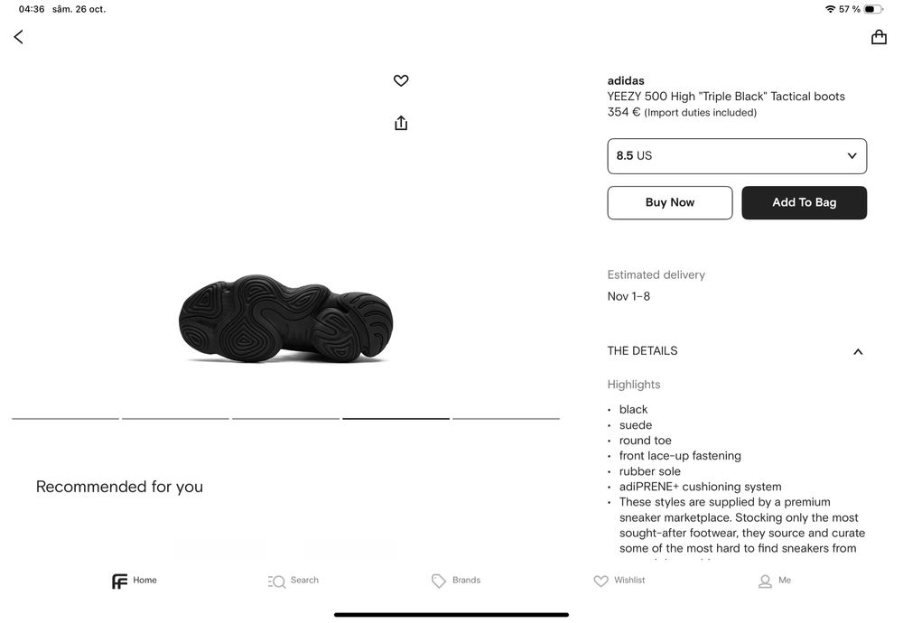903x623 pixels.
Task: Select the last image indicator bar
Action: click(x=506, y=419)
